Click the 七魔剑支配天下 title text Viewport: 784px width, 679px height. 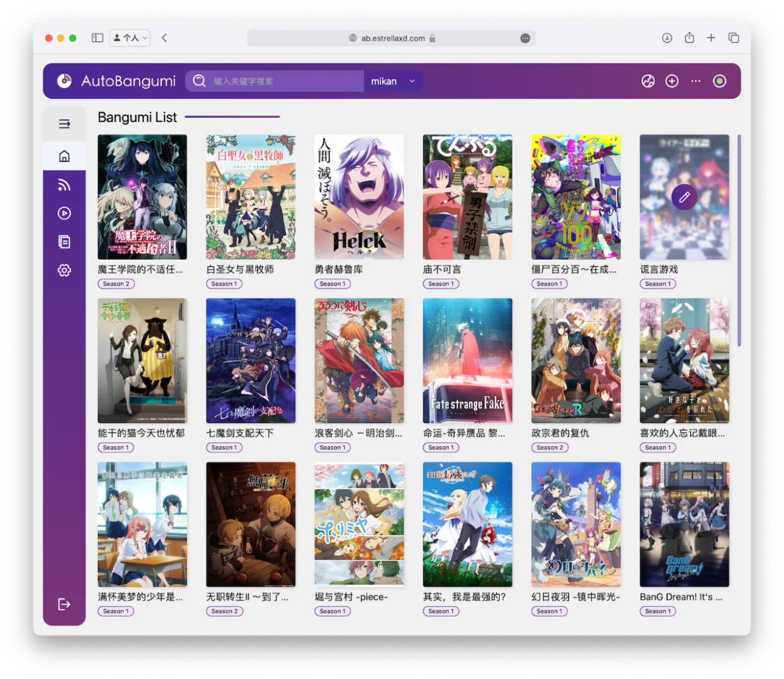[x=240, y=433]
